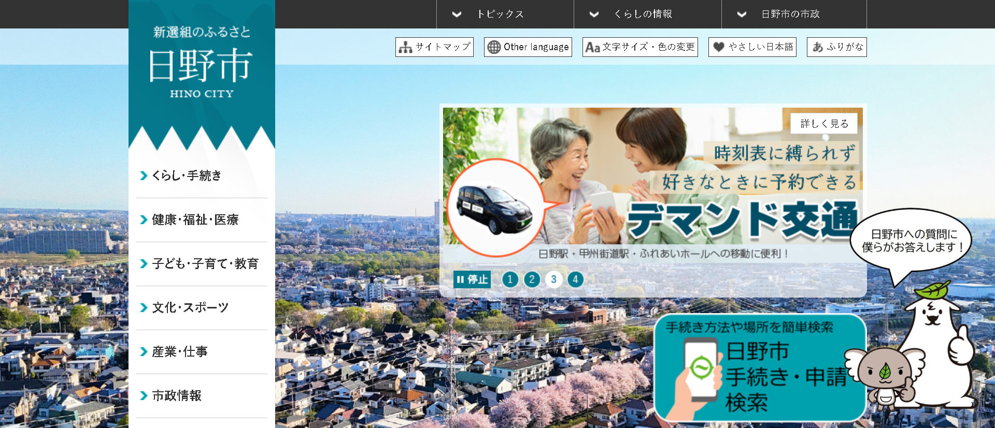Switch to slide 2 indicator
Screen dimensions: 995x428
[x=532, y=279]
